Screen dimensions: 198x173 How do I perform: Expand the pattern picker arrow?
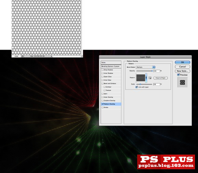coord(146,78)
